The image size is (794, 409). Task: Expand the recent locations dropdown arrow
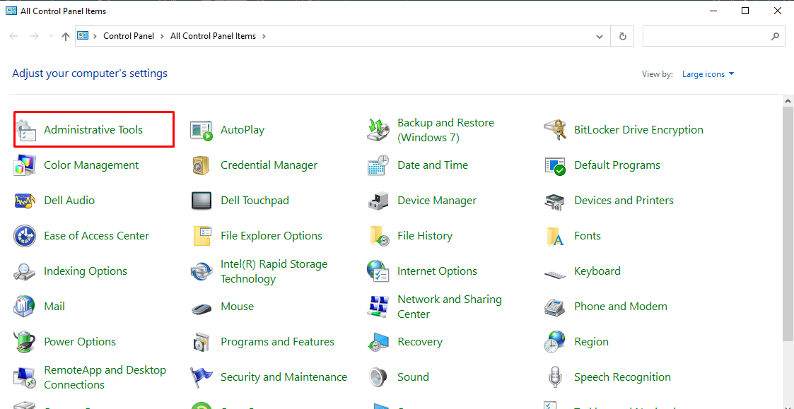[50, 36]
